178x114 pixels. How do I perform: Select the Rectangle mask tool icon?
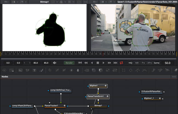click(124, 70)
